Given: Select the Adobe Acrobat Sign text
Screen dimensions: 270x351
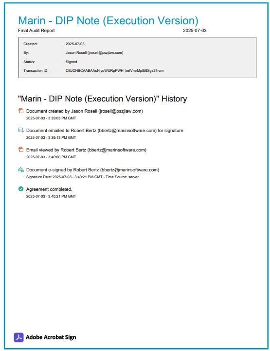Looking at the screenshot, I should 51,337.
